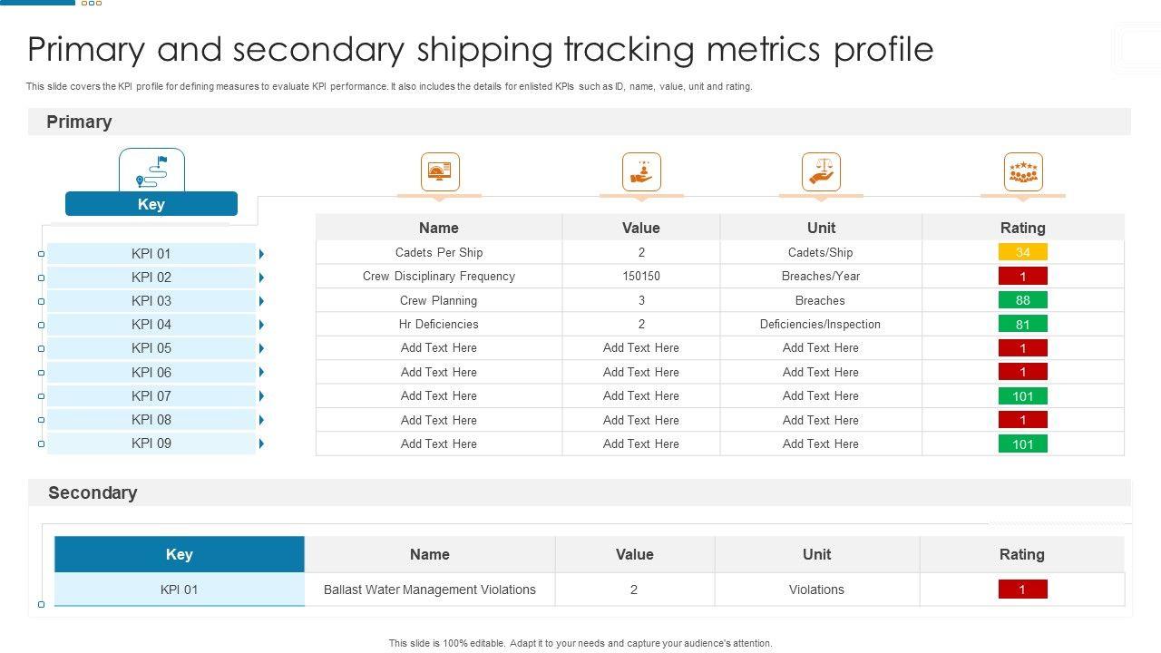Click the Crew Disciplinary Frequency value cell

[641, 277]
